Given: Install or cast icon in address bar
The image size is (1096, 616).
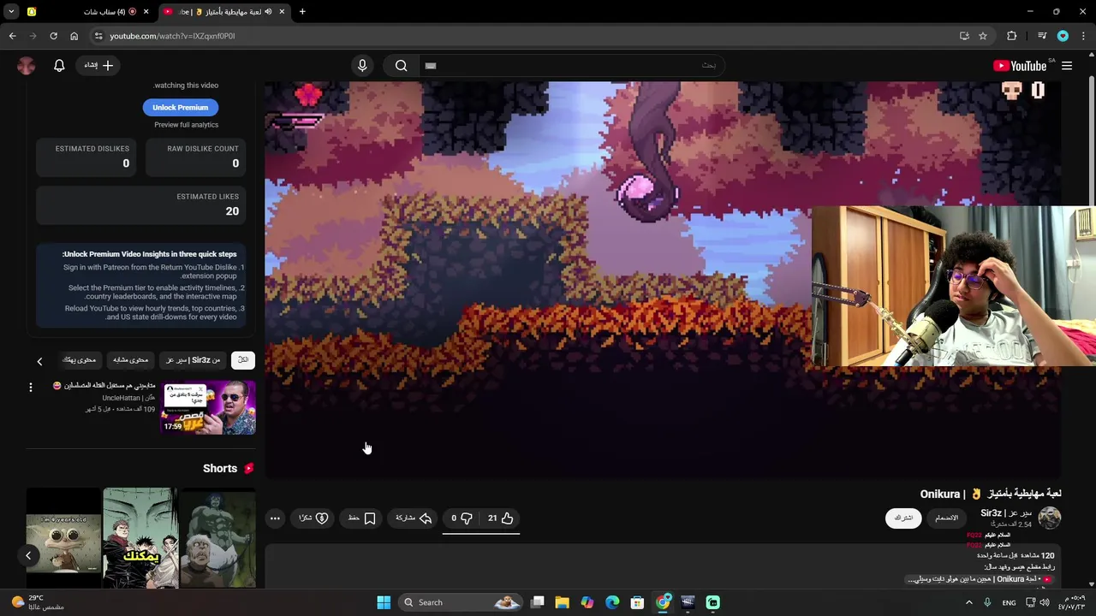Looking at the screenshot, I should point(964,36).
